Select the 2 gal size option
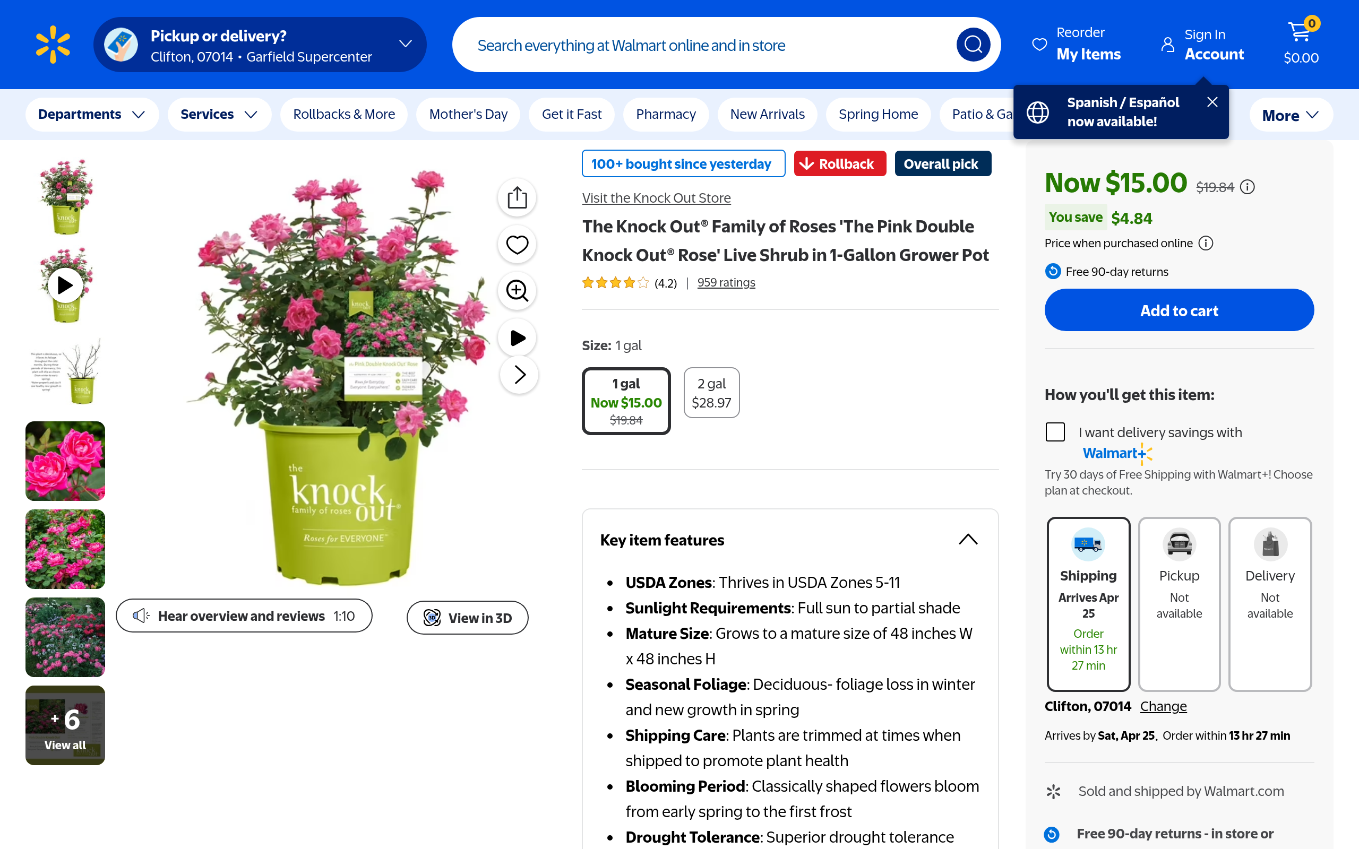 [711, 393]
